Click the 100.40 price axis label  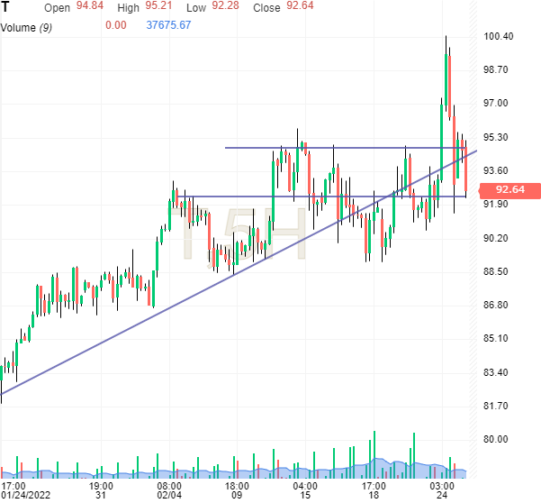click(x=498, y=36)
